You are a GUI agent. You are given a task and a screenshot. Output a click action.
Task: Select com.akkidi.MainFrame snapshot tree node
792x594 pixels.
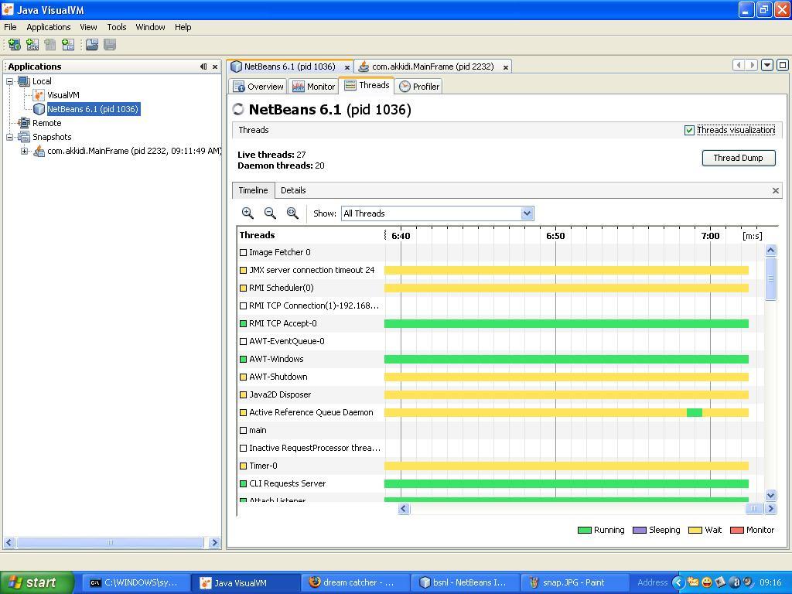pyautogui.click(x=134, y=151)
